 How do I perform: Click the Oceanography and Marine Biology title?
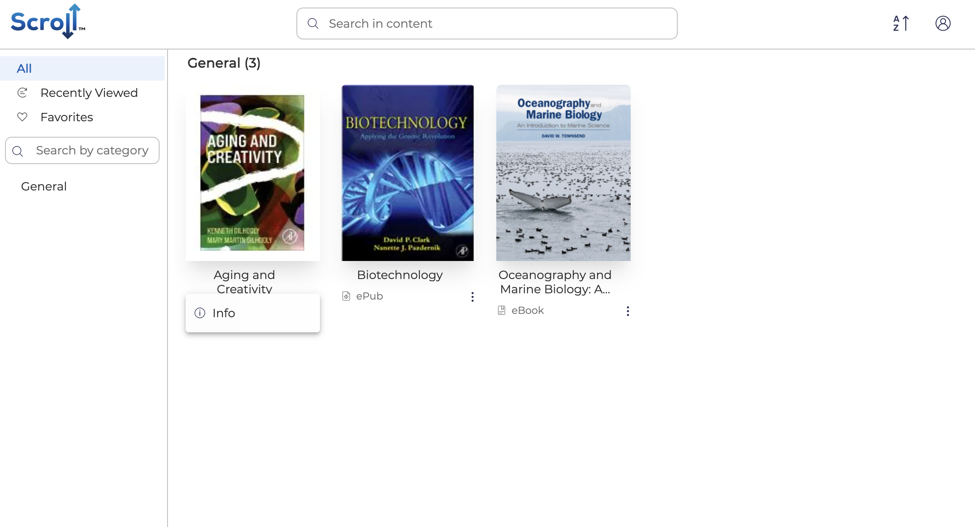pyautogui.click(x=555, y=282)
